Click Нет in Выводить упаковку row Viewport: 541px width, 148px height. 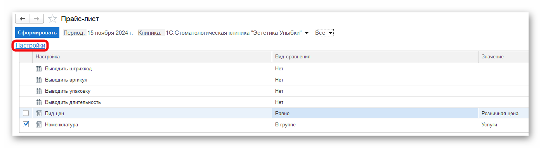(x=279, y=91)
